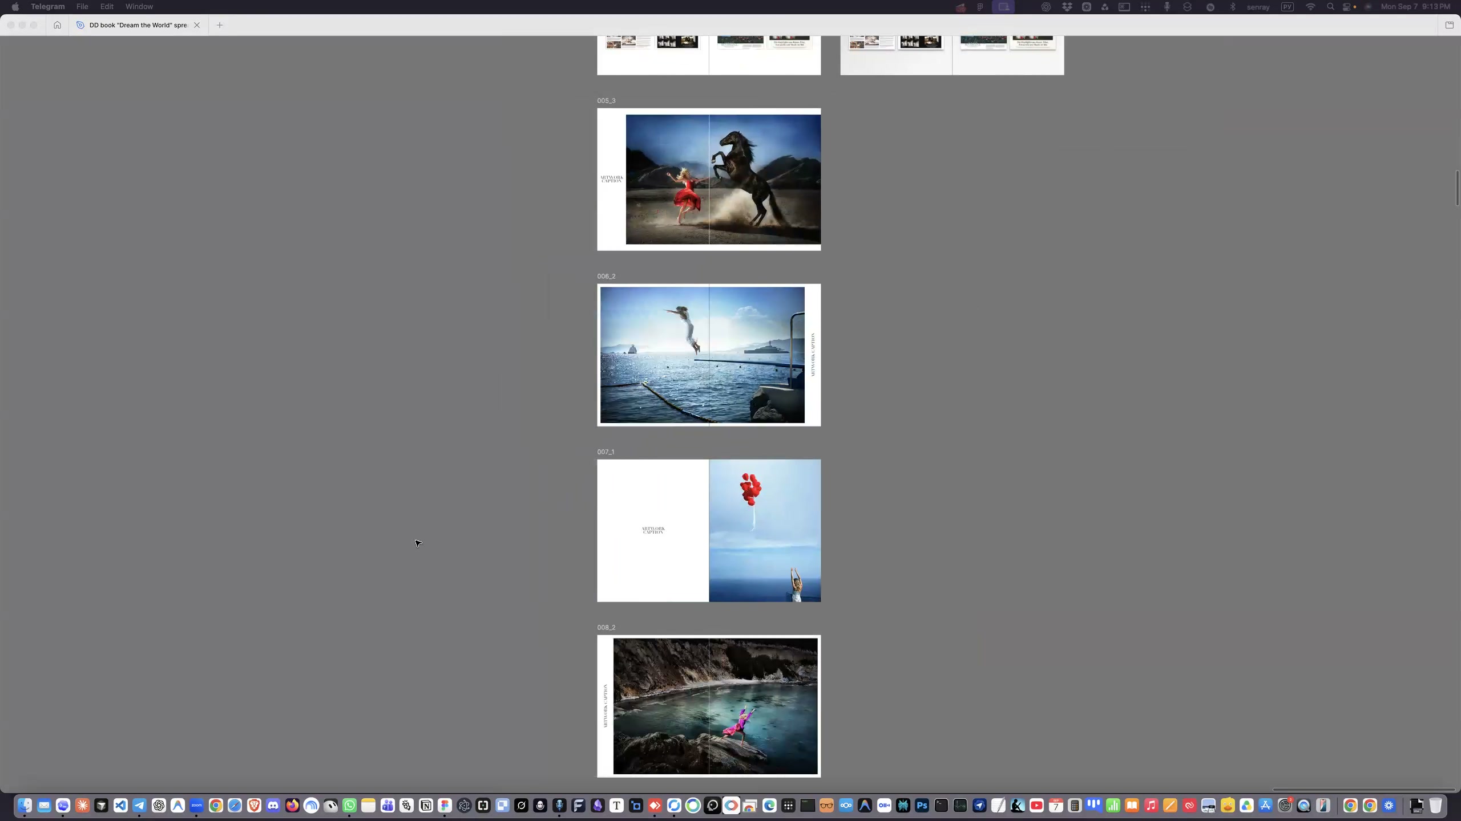Image resolution: width=1461 pixels, height=821 pixels.
Task: Select the 008_2 rocky lagoon spread
Action: [709, 706]
